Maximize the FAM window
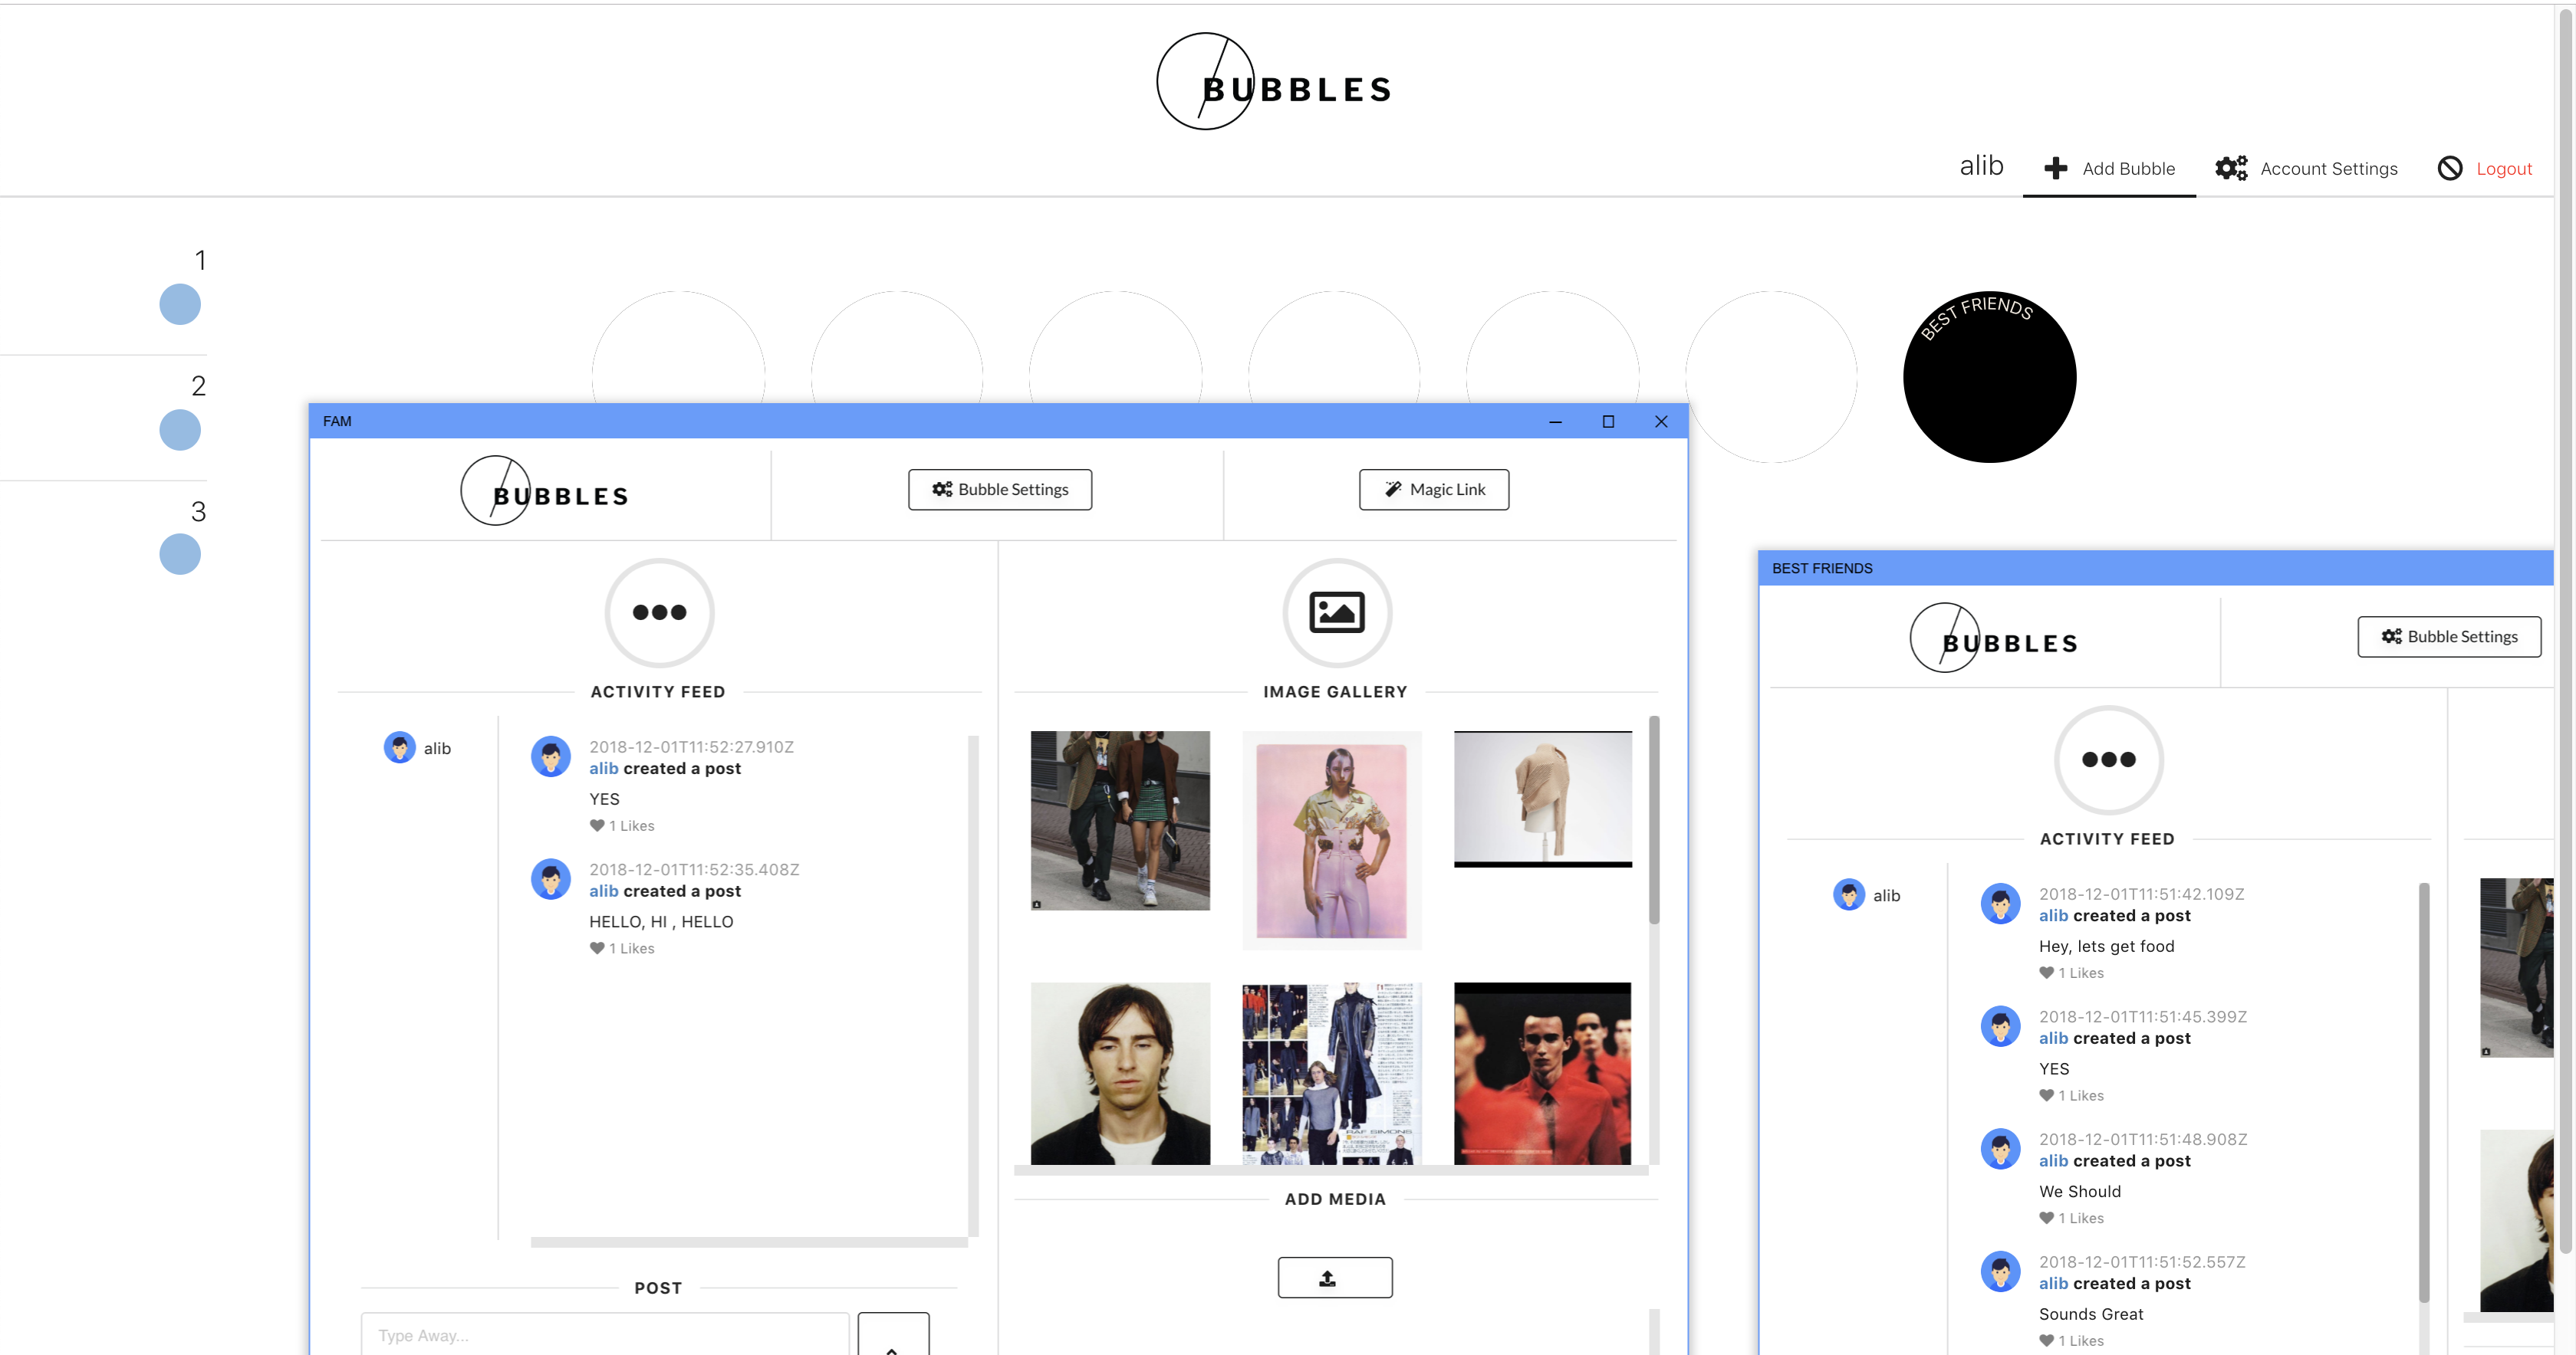This screenshot has height=1355, width=2576. click(x=1608, y=421)
